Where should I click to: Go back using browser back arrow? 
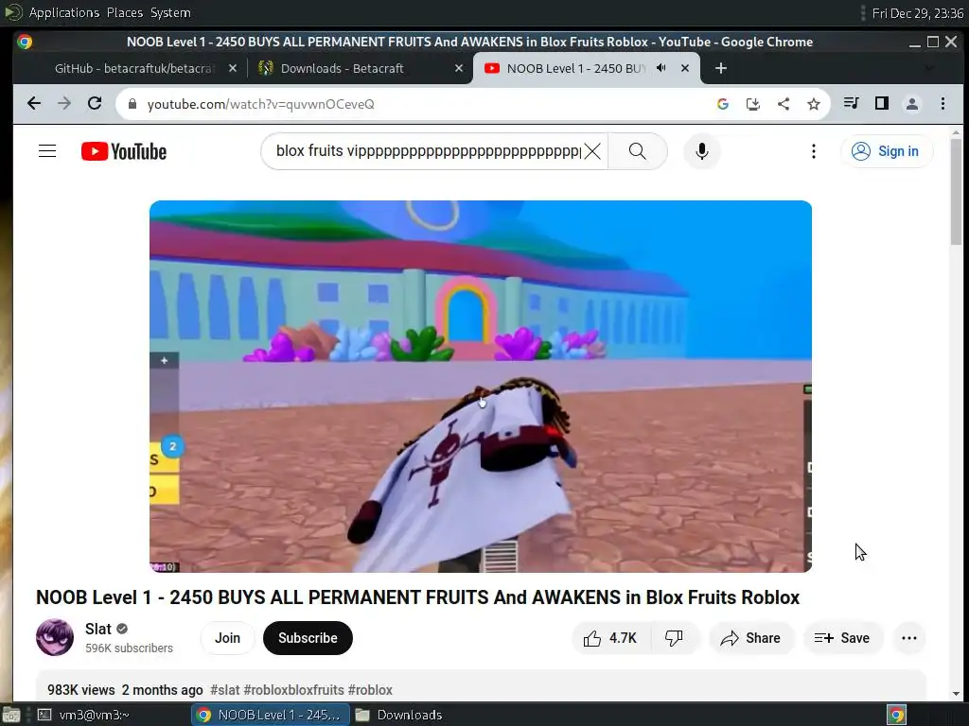34,104
